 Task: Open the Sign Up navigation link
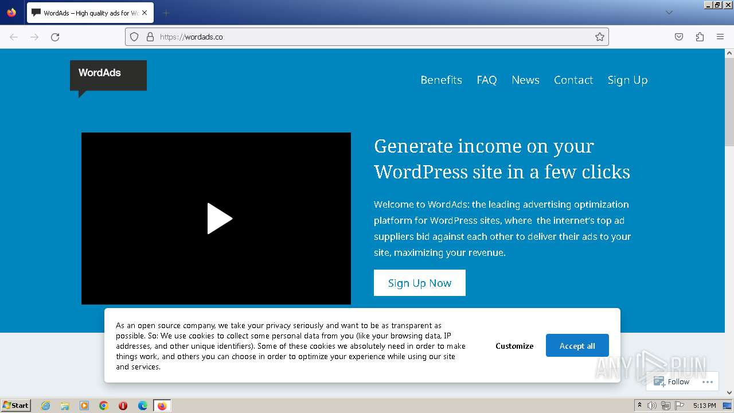click(x=627, y=80)
